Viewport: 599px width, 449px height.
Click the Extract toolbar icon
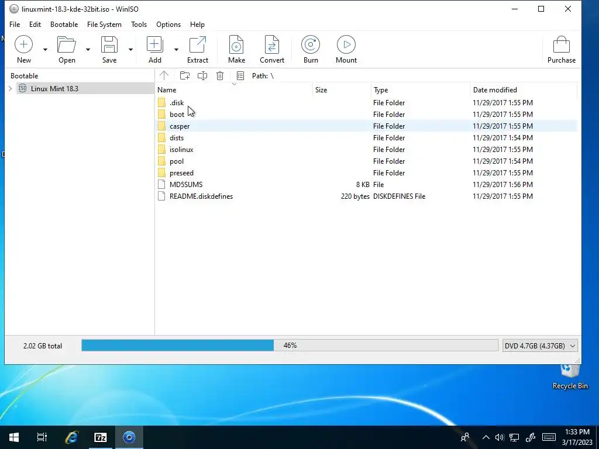coord(198,44)
